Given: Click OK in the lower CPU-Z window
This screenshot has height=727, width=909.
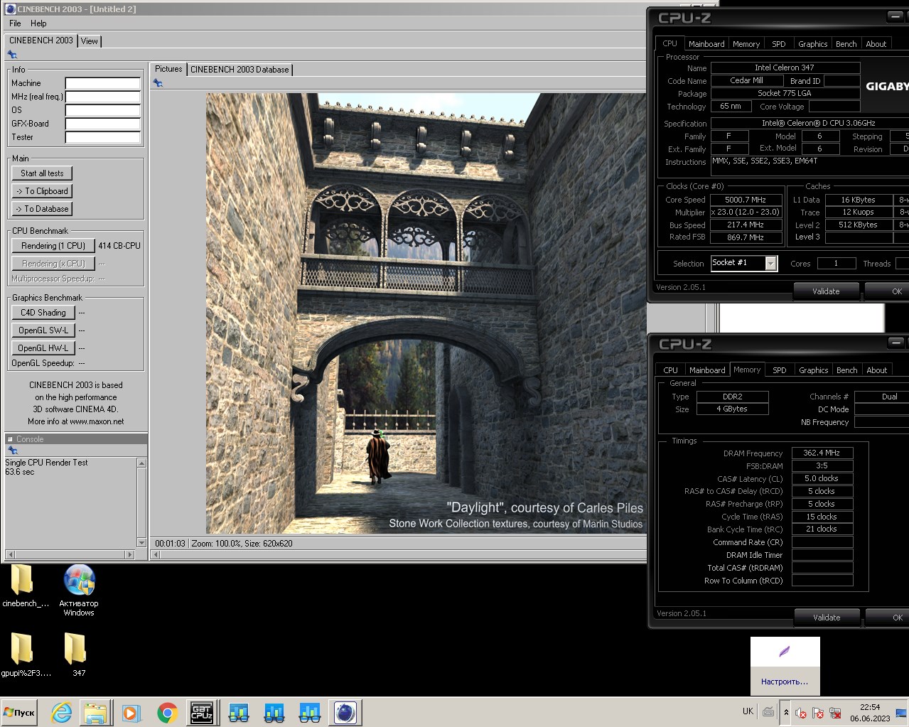Looking at the screenshot, I should pyautogui.click(x=888, y=618).
